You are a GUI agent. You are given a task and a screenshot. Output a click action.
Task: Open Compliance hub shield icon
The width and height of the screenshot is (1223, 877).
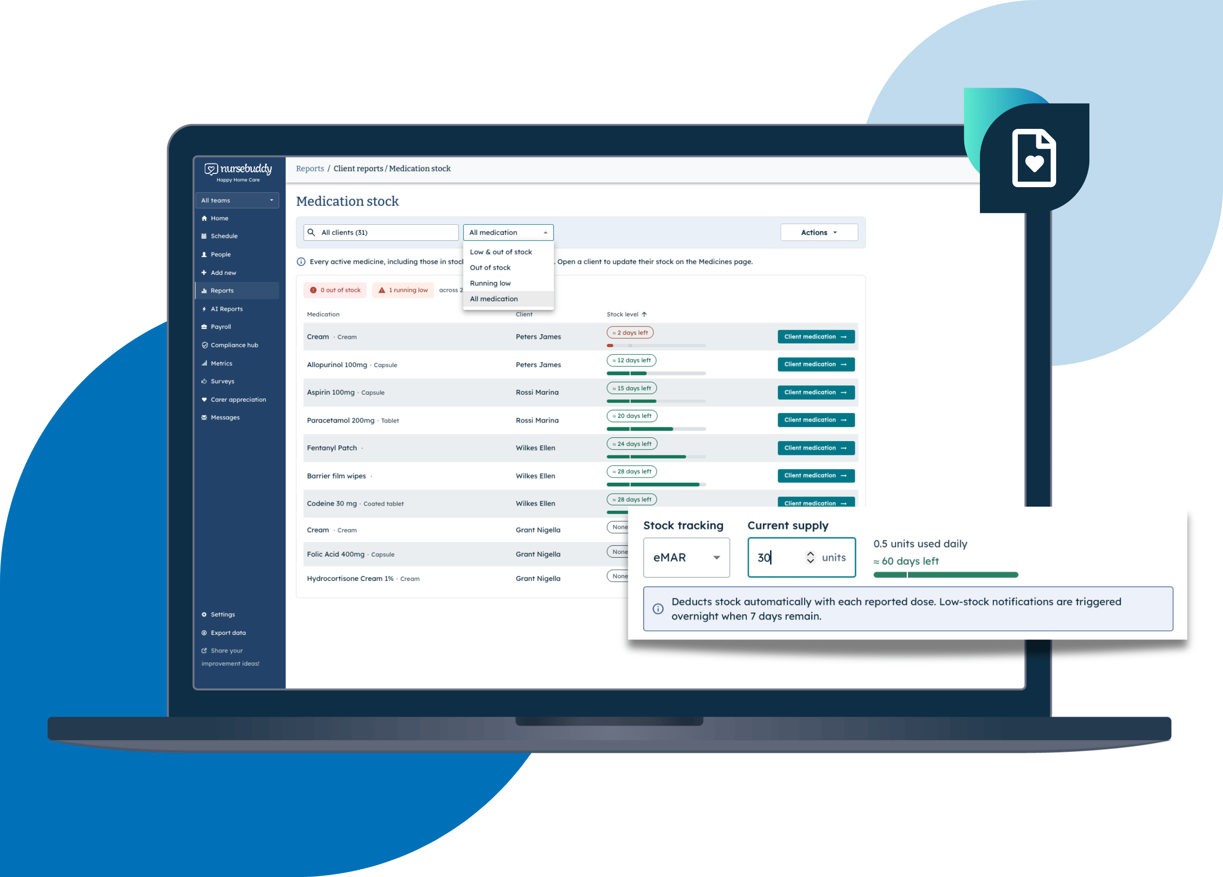pos(204,345)
